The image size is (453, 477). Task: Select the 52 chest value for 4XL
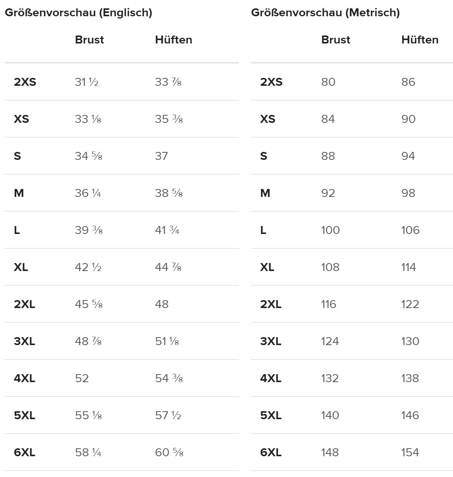82,378
